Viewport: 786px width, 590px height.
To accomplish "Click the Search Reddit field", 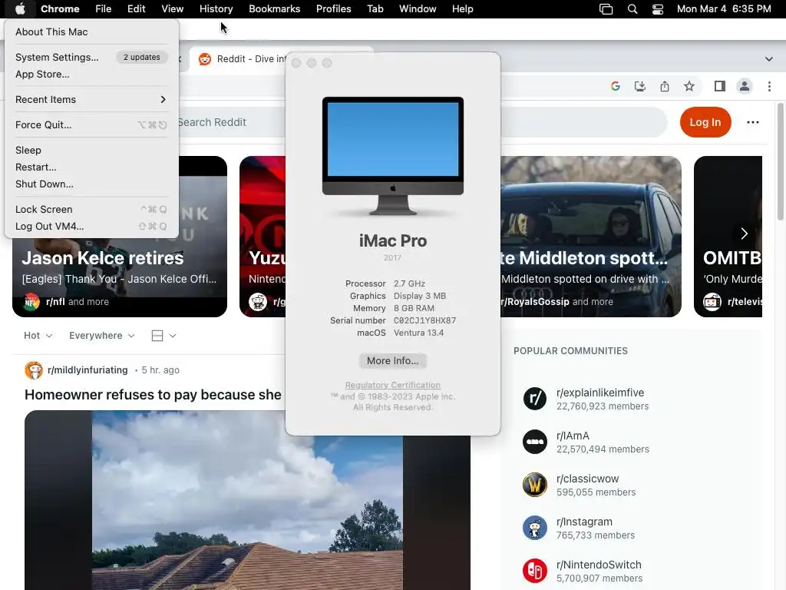I will [x=421, y=122].
